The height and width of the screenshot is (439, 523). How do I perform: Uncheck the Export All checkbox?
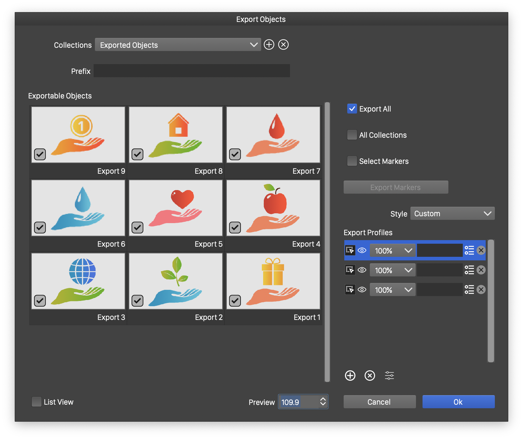click(352, 109)
